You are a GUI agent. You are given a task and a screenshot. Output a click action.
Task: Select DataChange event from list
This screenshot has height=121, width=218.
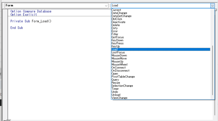[161, 13]
